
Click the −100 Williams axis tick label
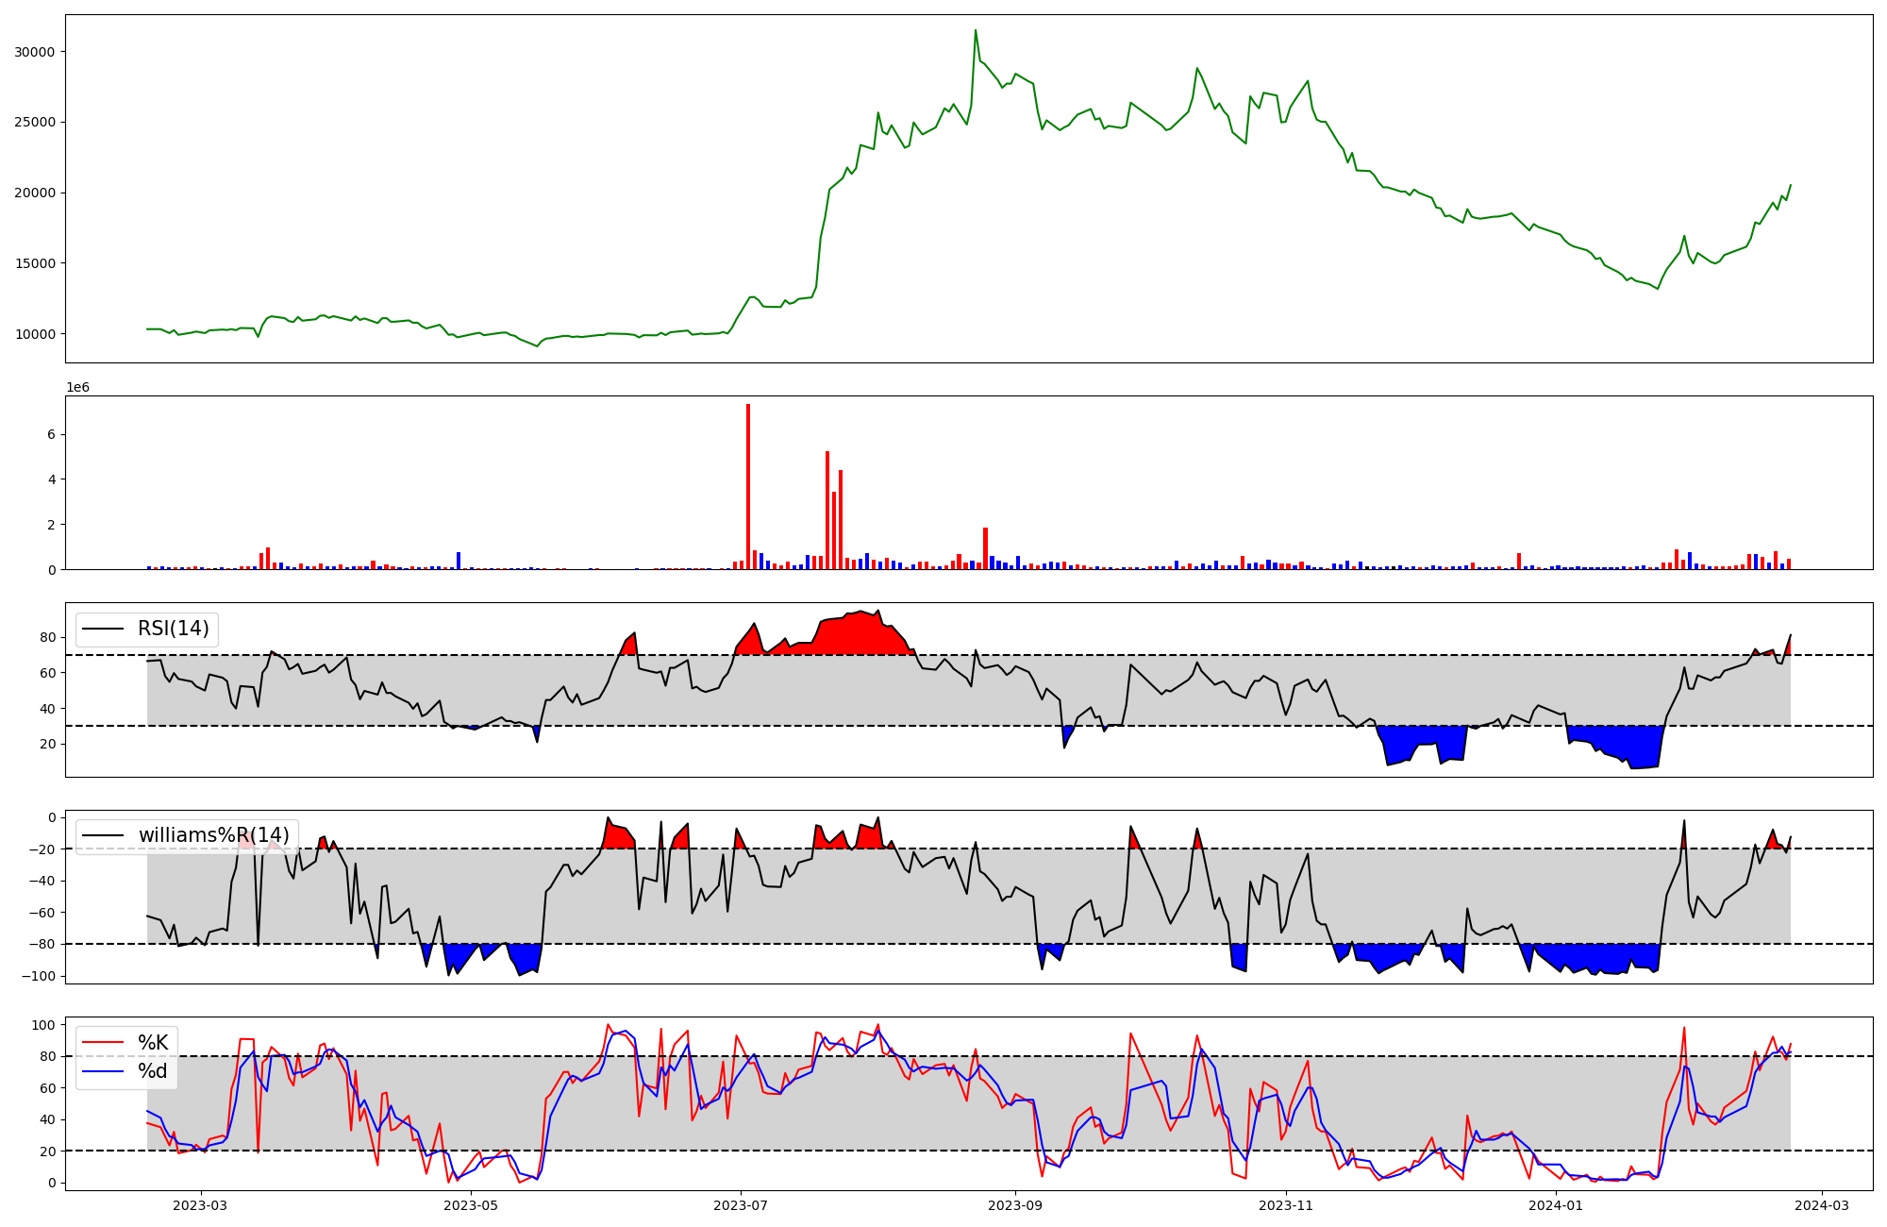38,976
